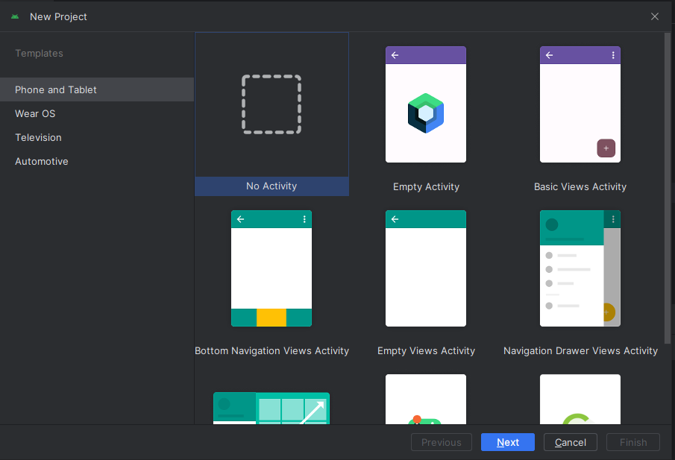
Task: Click yellow tab in Bottom Navigation preview
Action: point(271,317)
